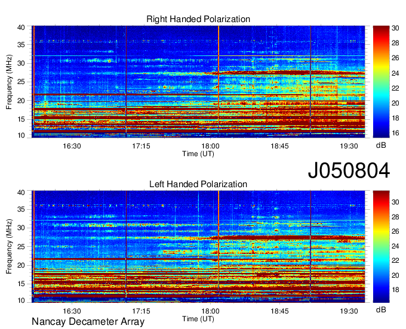Click the 16:30 tick on bottom plot
This screenshot has height=329, width=406.
72,311
